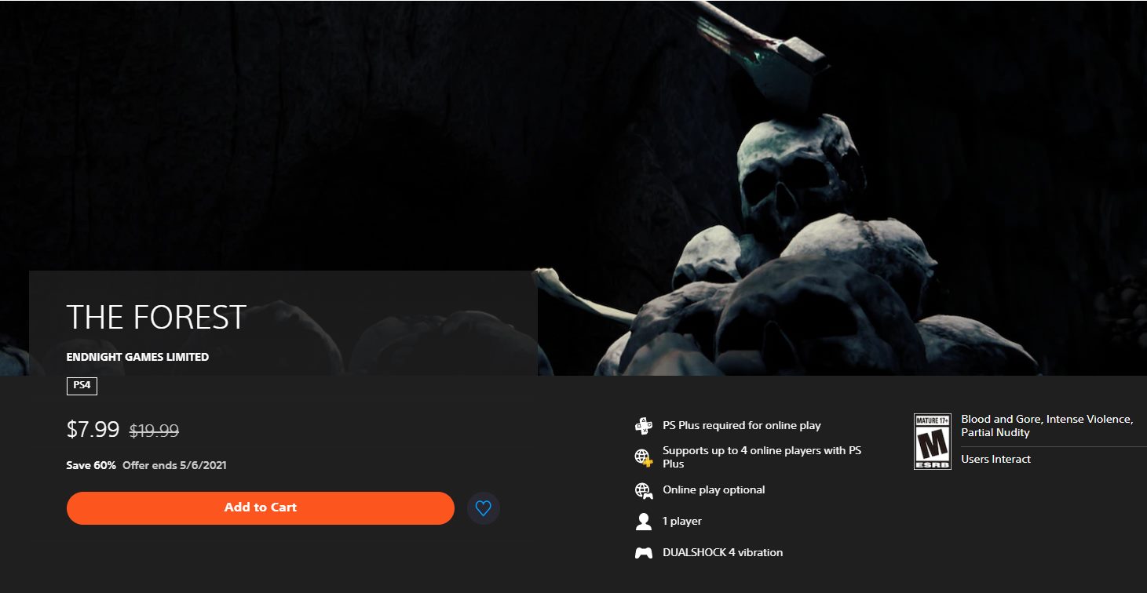
Task: Click the PS Plus required for online play text
Action: click(741, 425)
